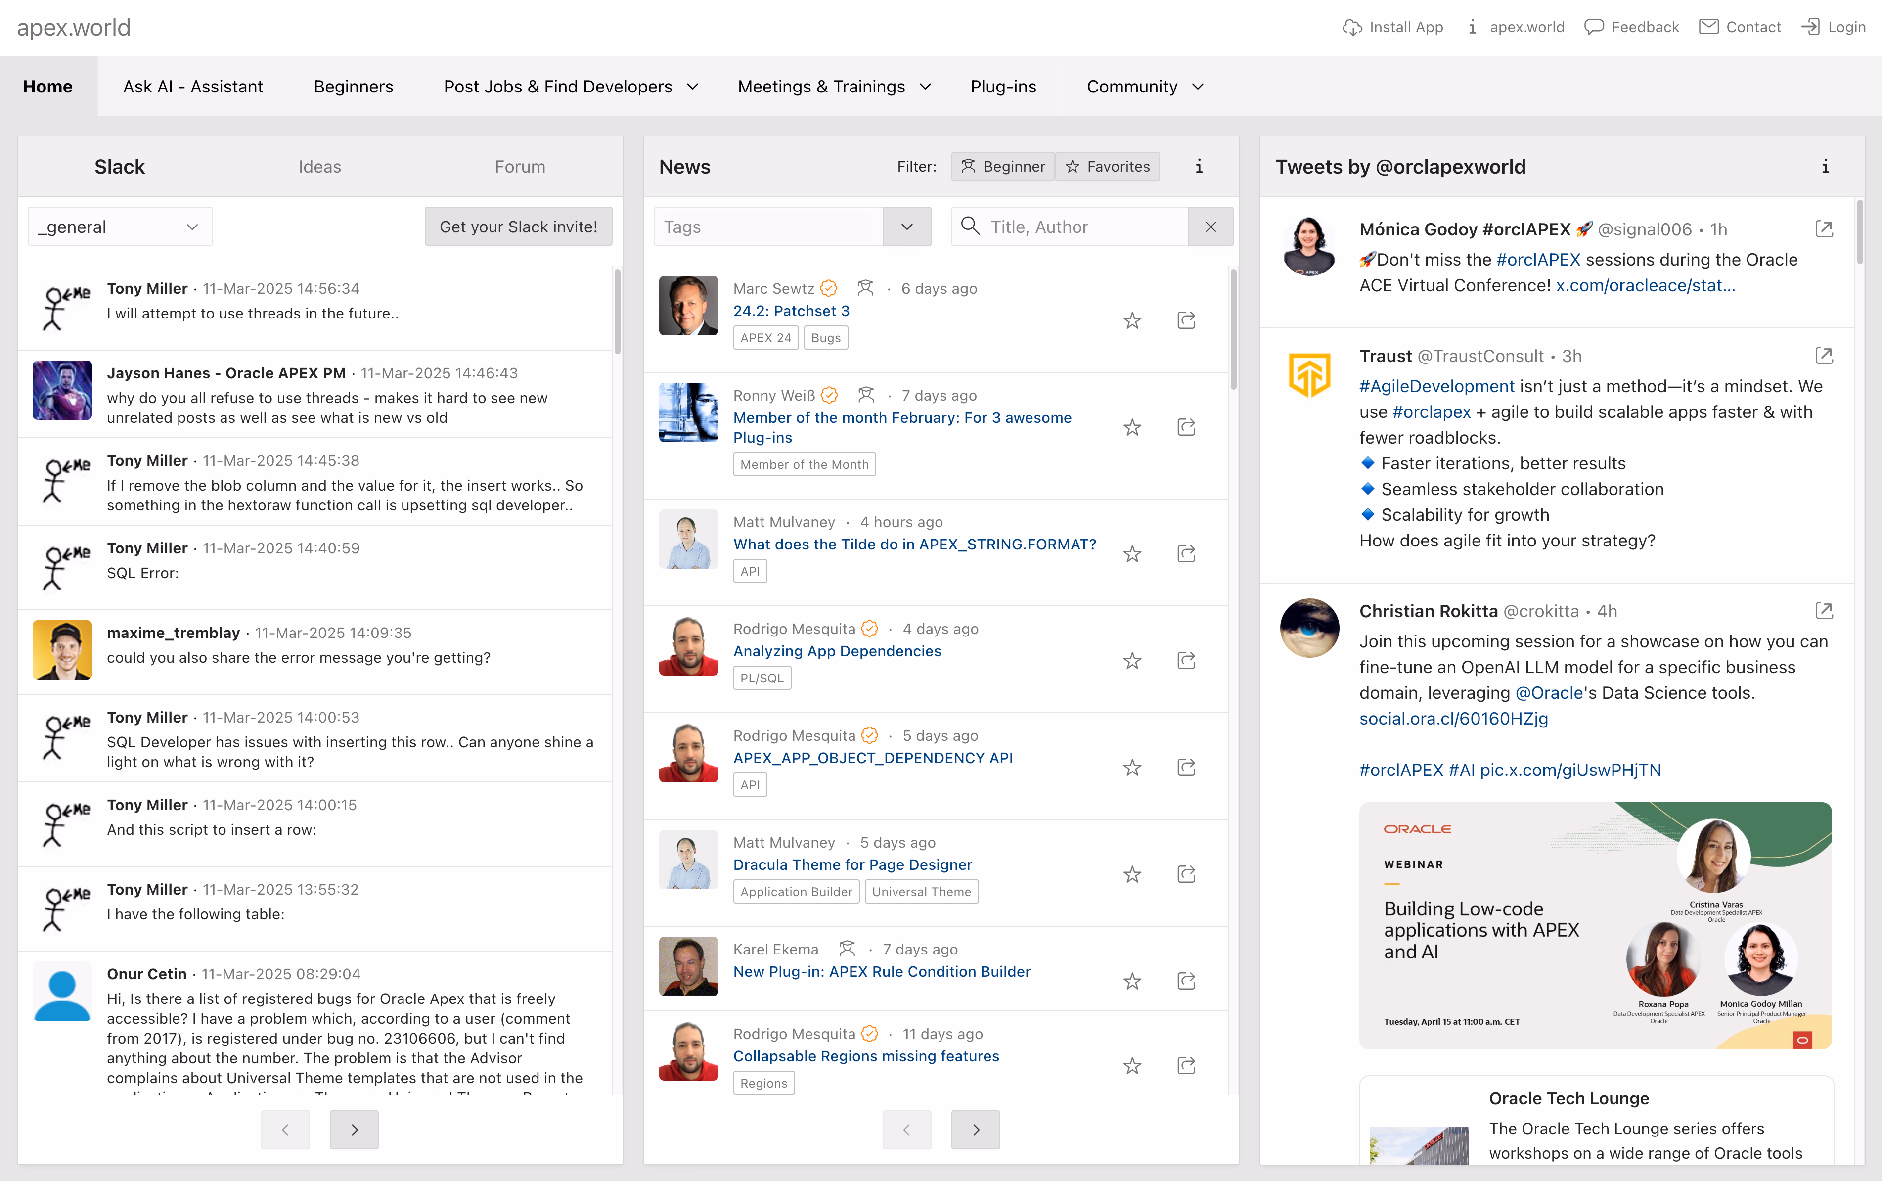Click the Tweets panel info icon
1882x1181 pixels.
[1825, 166]
